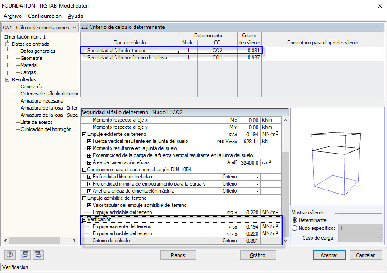Click the Planos button
Screen dimensions: 387x273
178,255
